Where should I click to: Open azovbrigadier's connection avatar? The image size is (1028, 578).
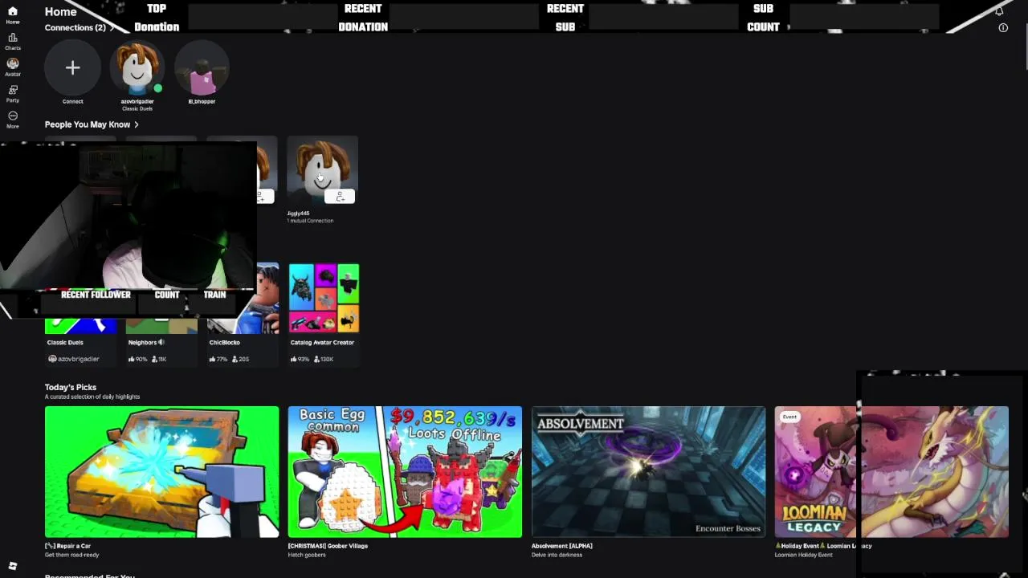tap(137, 68)
